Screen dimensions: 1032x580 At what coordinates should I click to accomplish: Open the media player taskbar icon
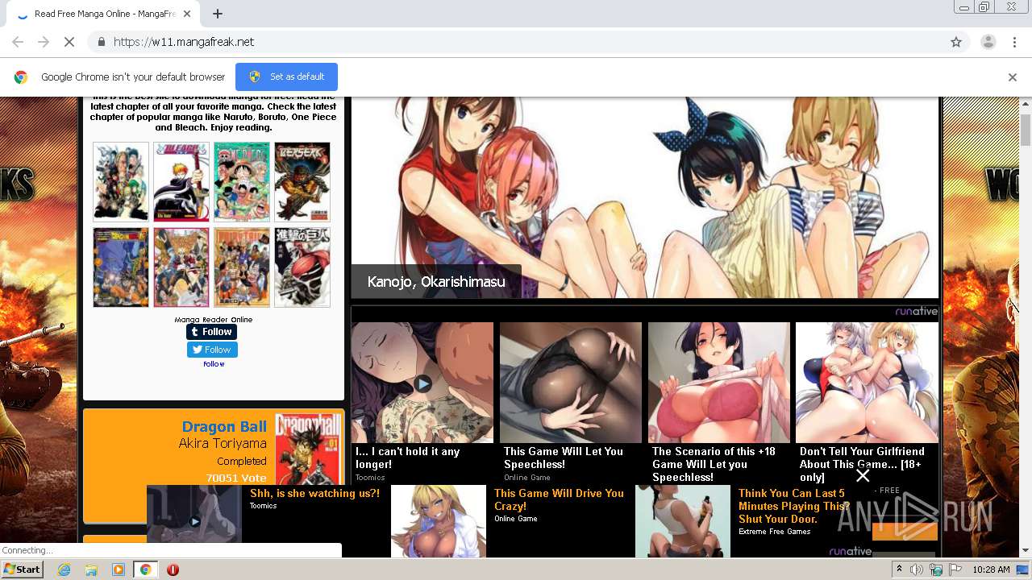tap(119, 570)
